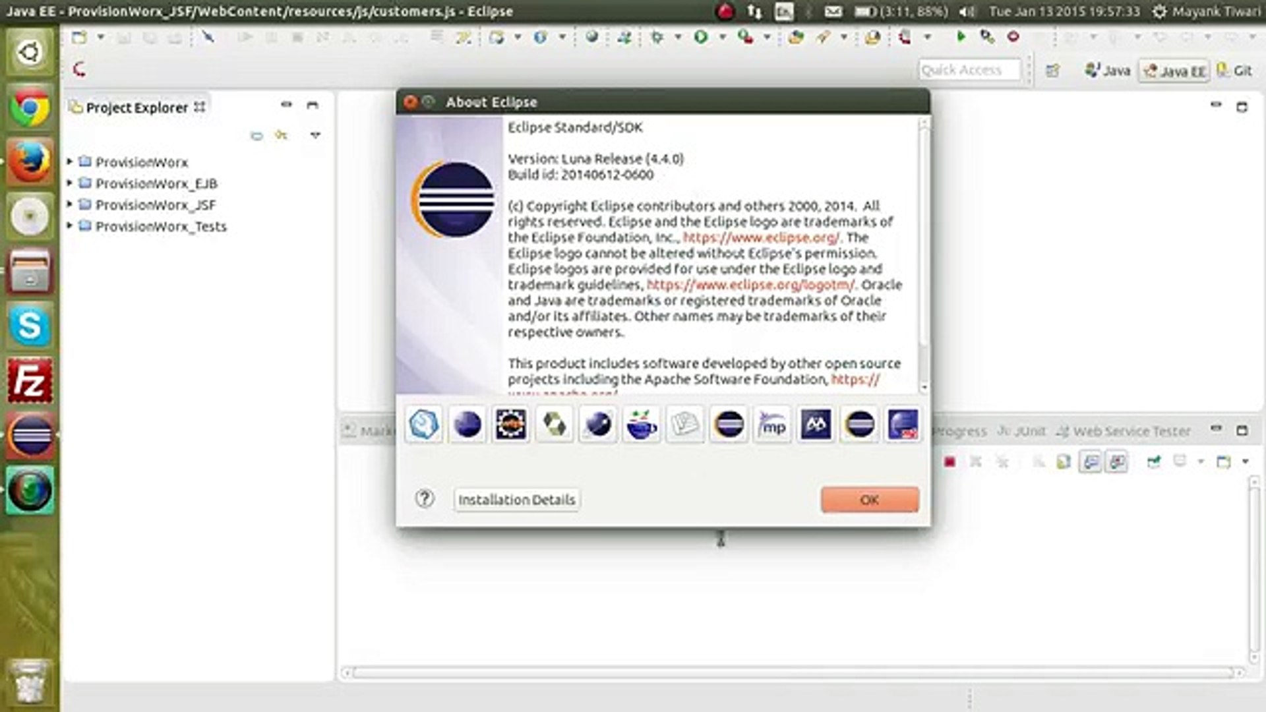
Task: Expand the ProvisionWorx project node
Action: pos(70,162)
